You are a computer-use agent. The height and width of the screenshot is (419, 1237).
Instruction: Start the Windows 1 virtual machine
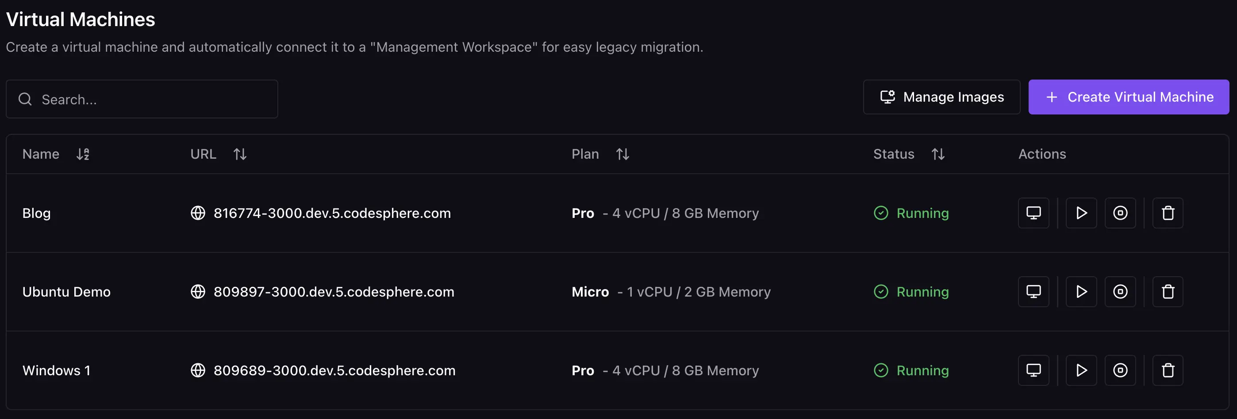pyautogui.click(x=1081, y=370)
